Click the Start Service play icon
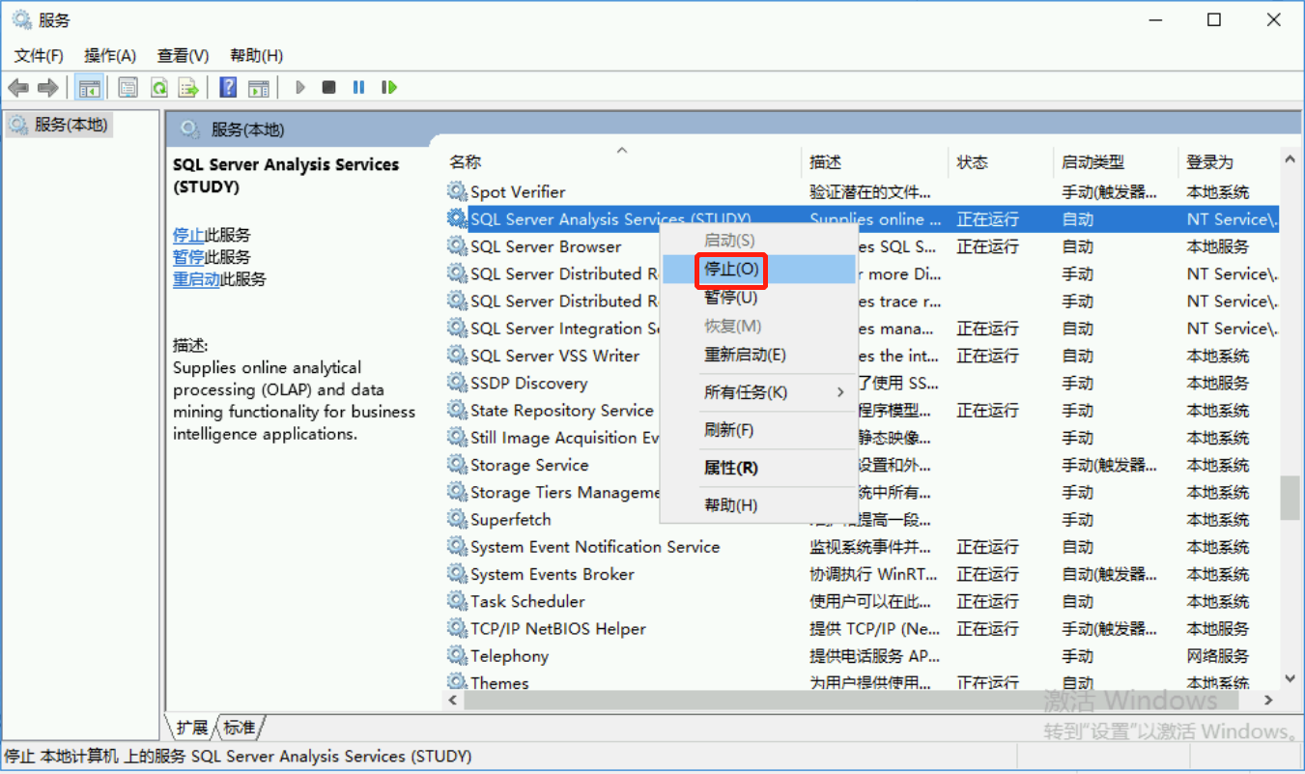 tap(300, 88)
